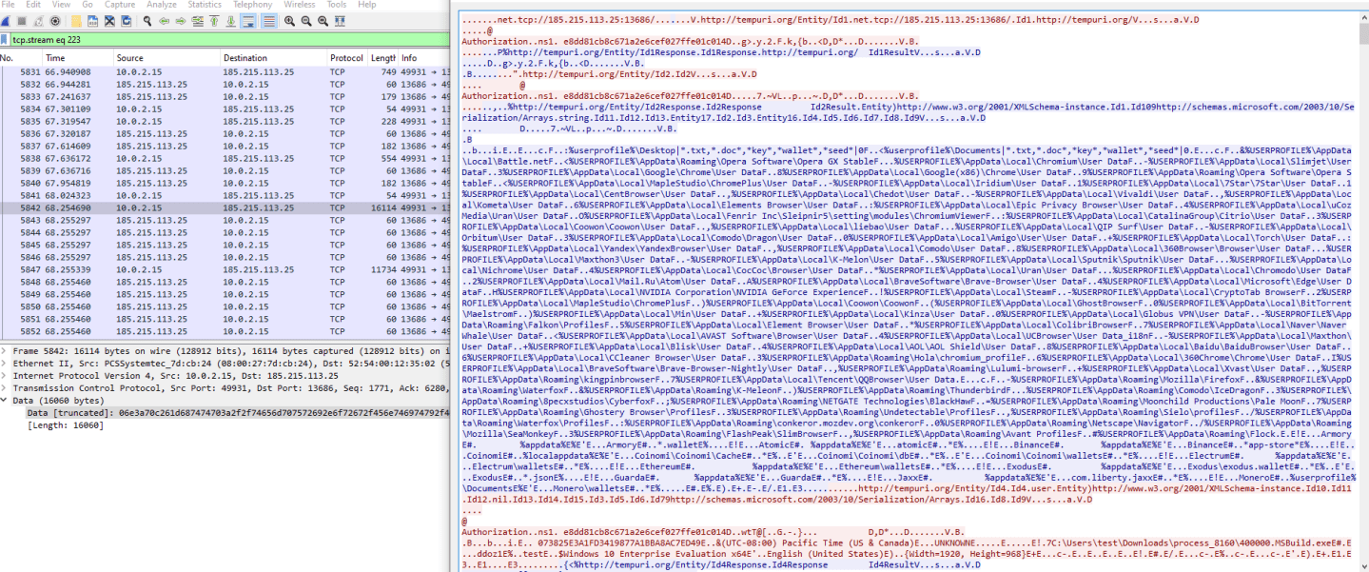Start a new capture with the shark fin icon

6,25
